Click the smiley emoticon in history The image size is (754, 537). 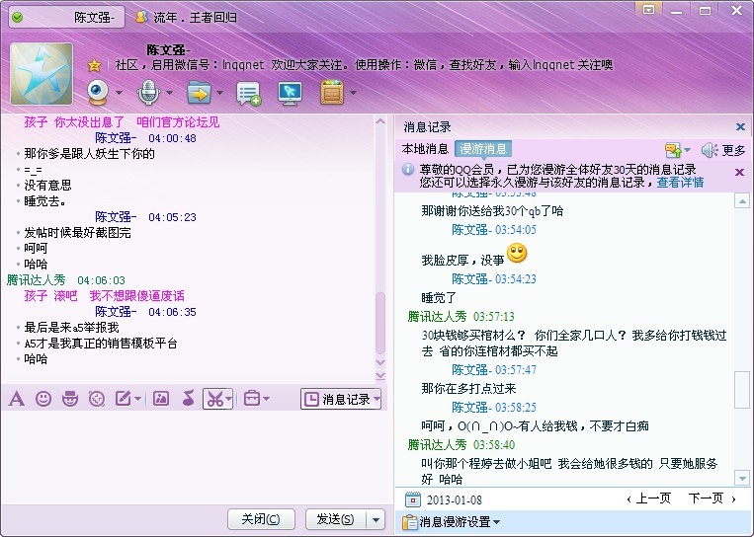tap(518, 253)
